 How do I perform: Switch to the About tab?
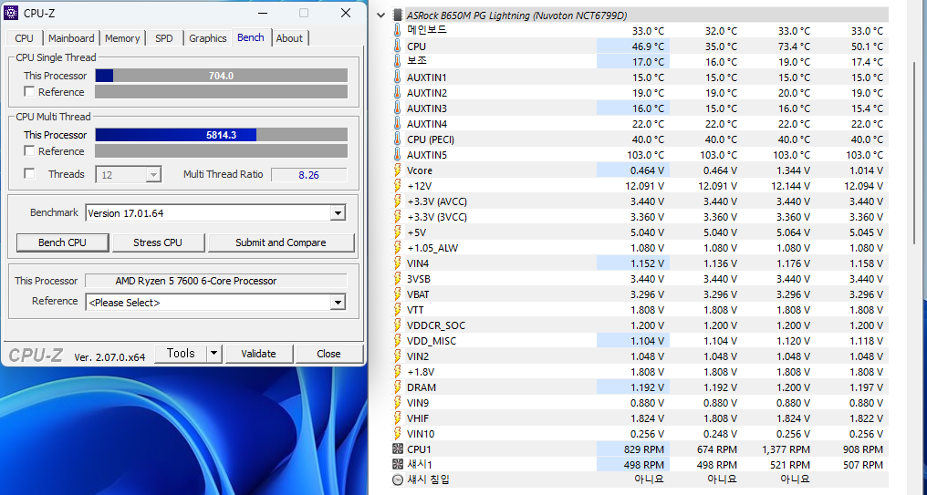289,38
